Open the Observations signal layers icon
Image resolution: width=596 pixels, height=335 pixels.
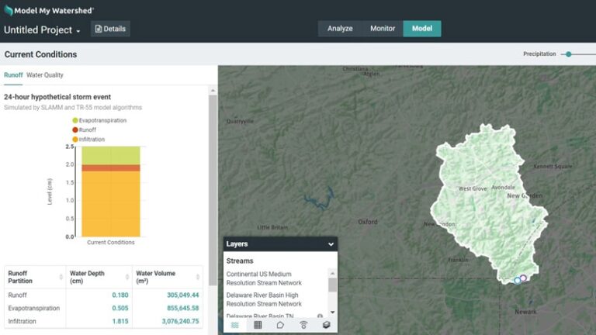click(x=303, y=325)
